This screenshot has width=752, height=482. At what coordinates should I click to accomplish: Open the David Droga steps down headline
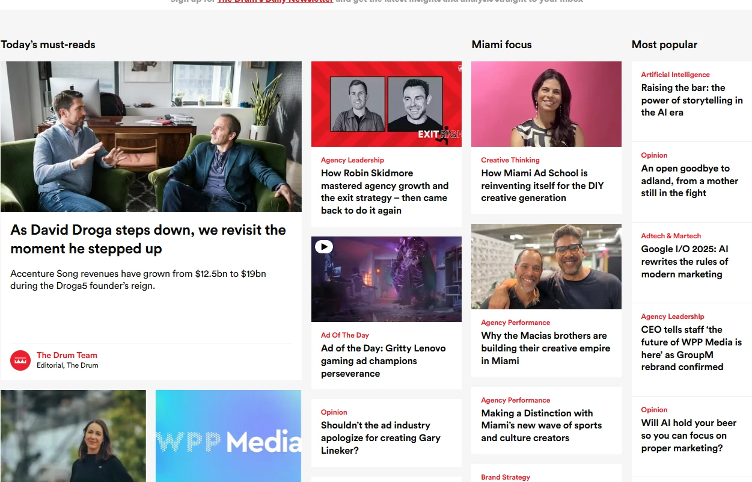pyautogui.click(x=148, y=239)
